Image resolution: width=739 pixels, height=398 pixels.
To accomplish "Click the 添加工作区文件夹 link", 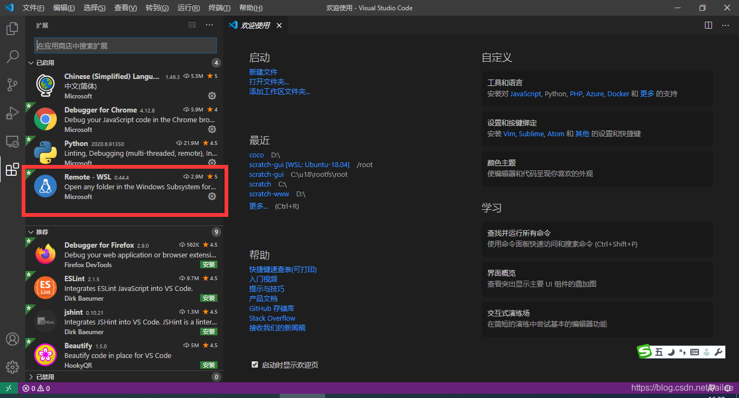I will 280,91.
